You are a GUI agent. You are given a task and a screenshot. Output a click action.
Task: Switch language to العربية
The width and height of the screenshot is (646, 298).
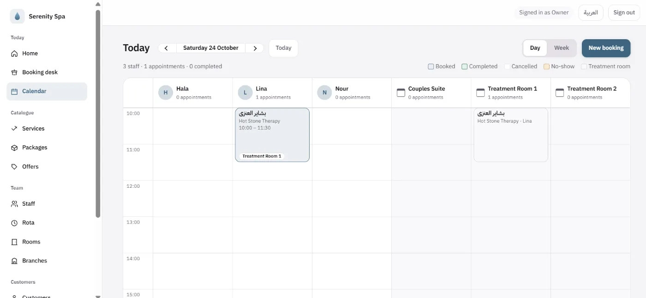pyautogui.click(x=591, y=12)
